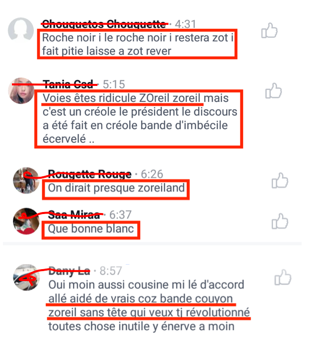Click the 5:15 timestamp
Image resolution: width=318 pixels, height=360 pixels.
click(114, 84)
